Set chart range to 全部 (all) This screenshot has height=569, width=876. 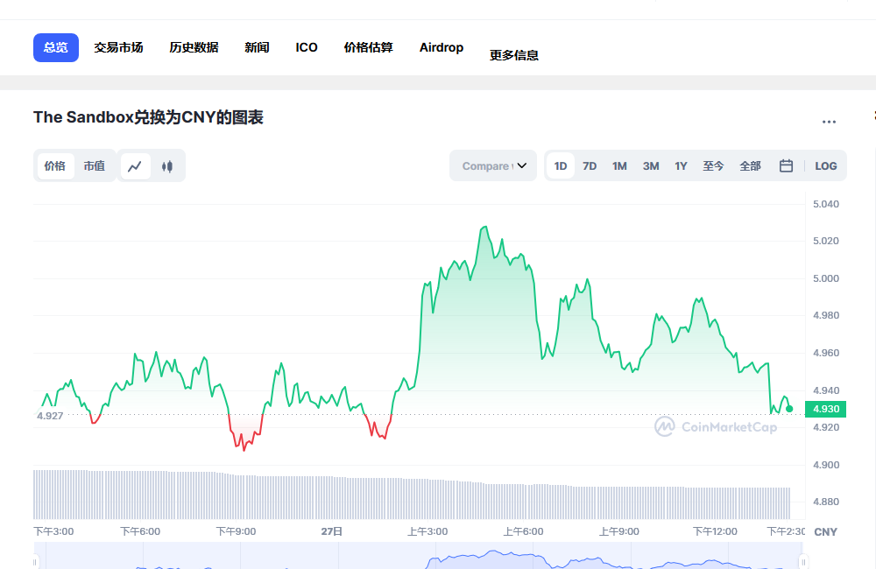(x=751, y=165)
